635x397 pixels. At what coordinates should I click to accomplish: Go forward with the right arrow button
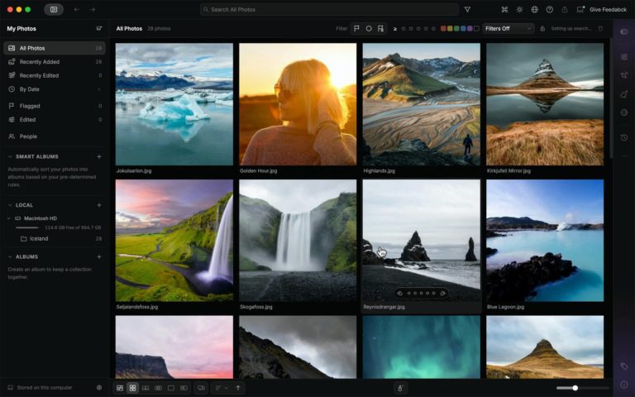[93, 9]
